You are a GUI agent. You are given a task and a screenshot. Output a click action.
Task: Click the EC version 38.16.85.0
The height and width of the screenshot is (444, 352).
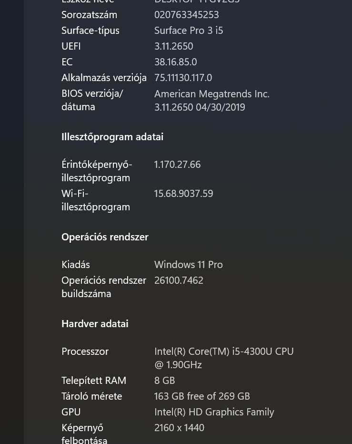click(175, 62)
